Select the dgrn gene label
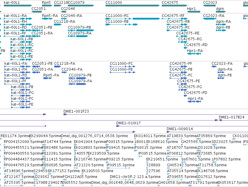Viewport: 248px width, 187px height. point(220,9)
